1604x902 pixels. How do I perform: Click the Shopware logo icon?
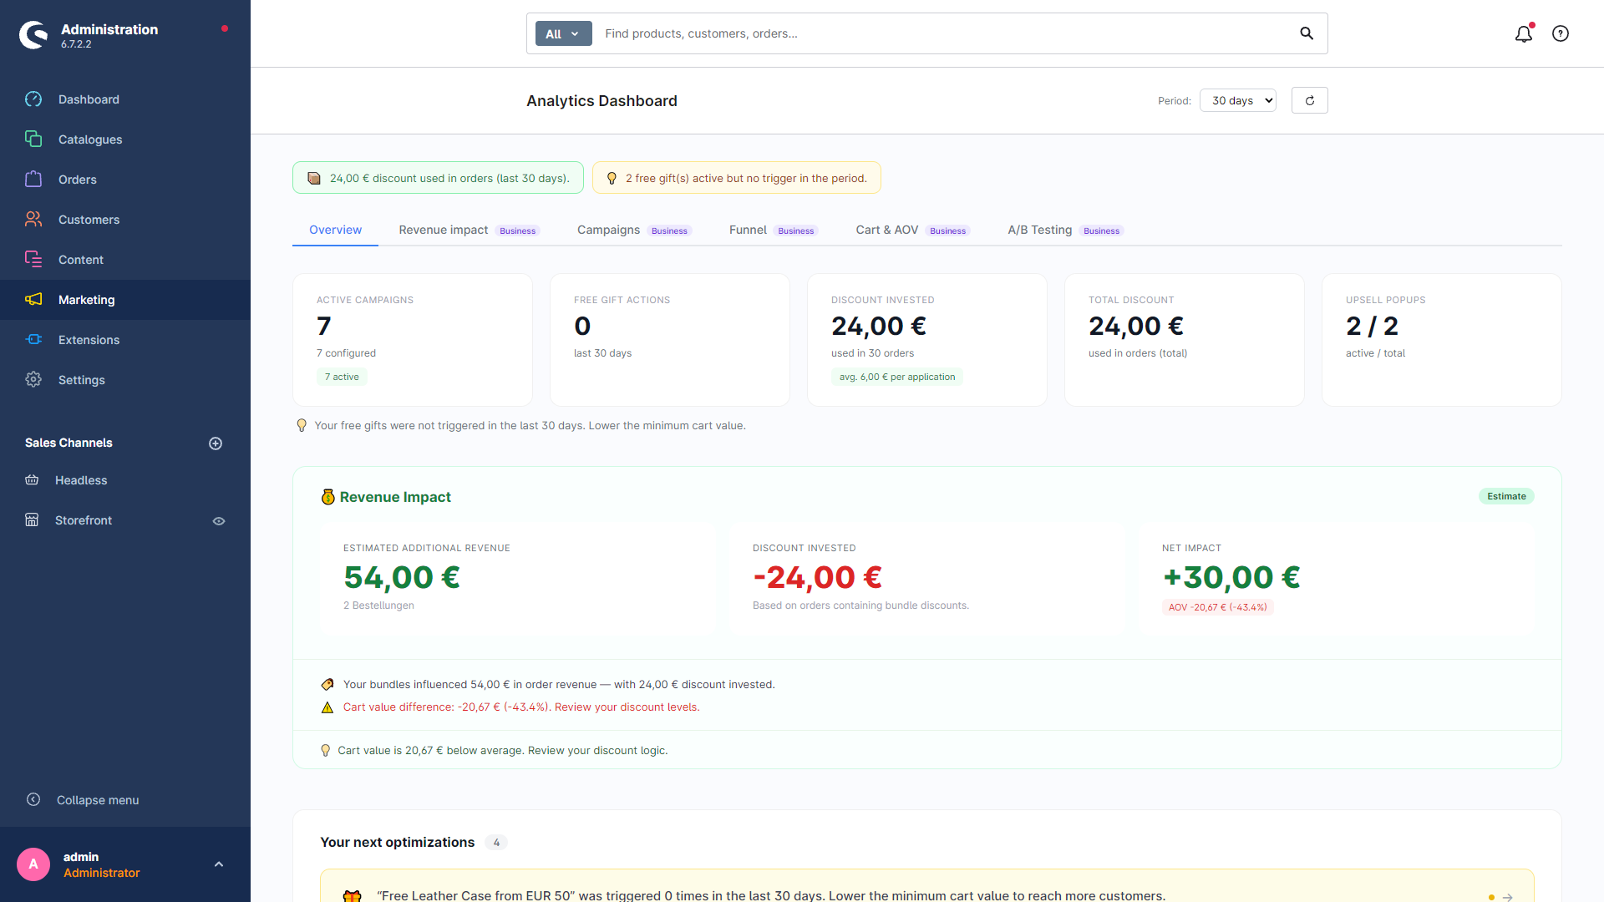pyautogui.click(x=33, y=35)
